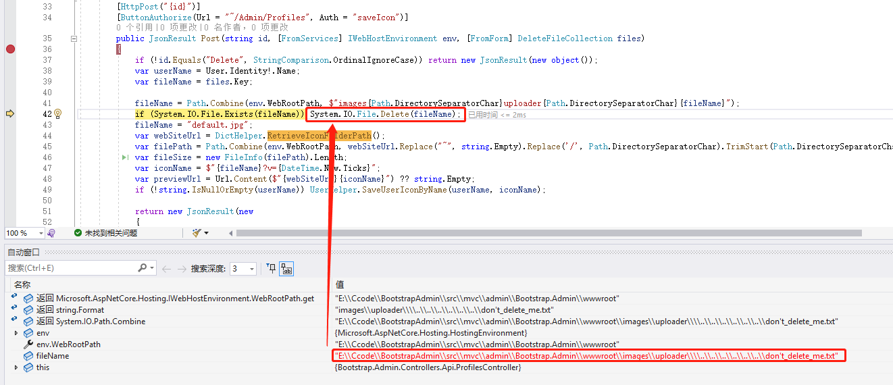Select the env.WebRootPath row name
The width and height of the screenshot is (893, 385).
tap(68, 344)
